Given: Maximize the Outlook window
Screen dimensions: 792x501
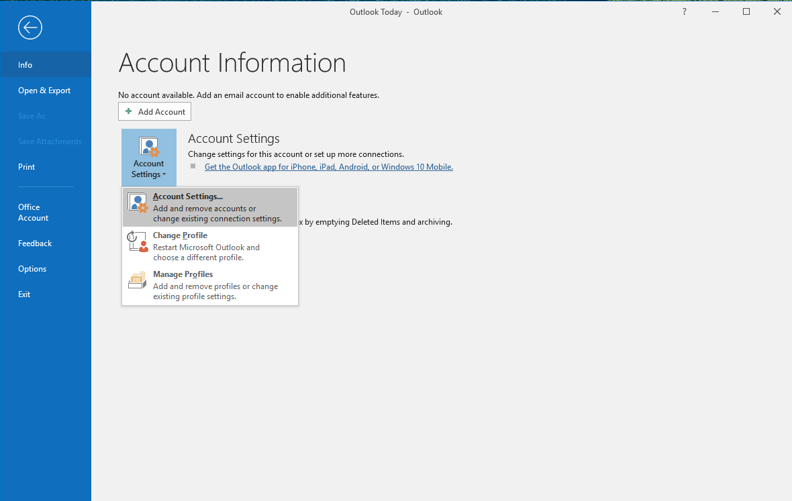Looking at the screenshot, I should click(x=746, y=11).
